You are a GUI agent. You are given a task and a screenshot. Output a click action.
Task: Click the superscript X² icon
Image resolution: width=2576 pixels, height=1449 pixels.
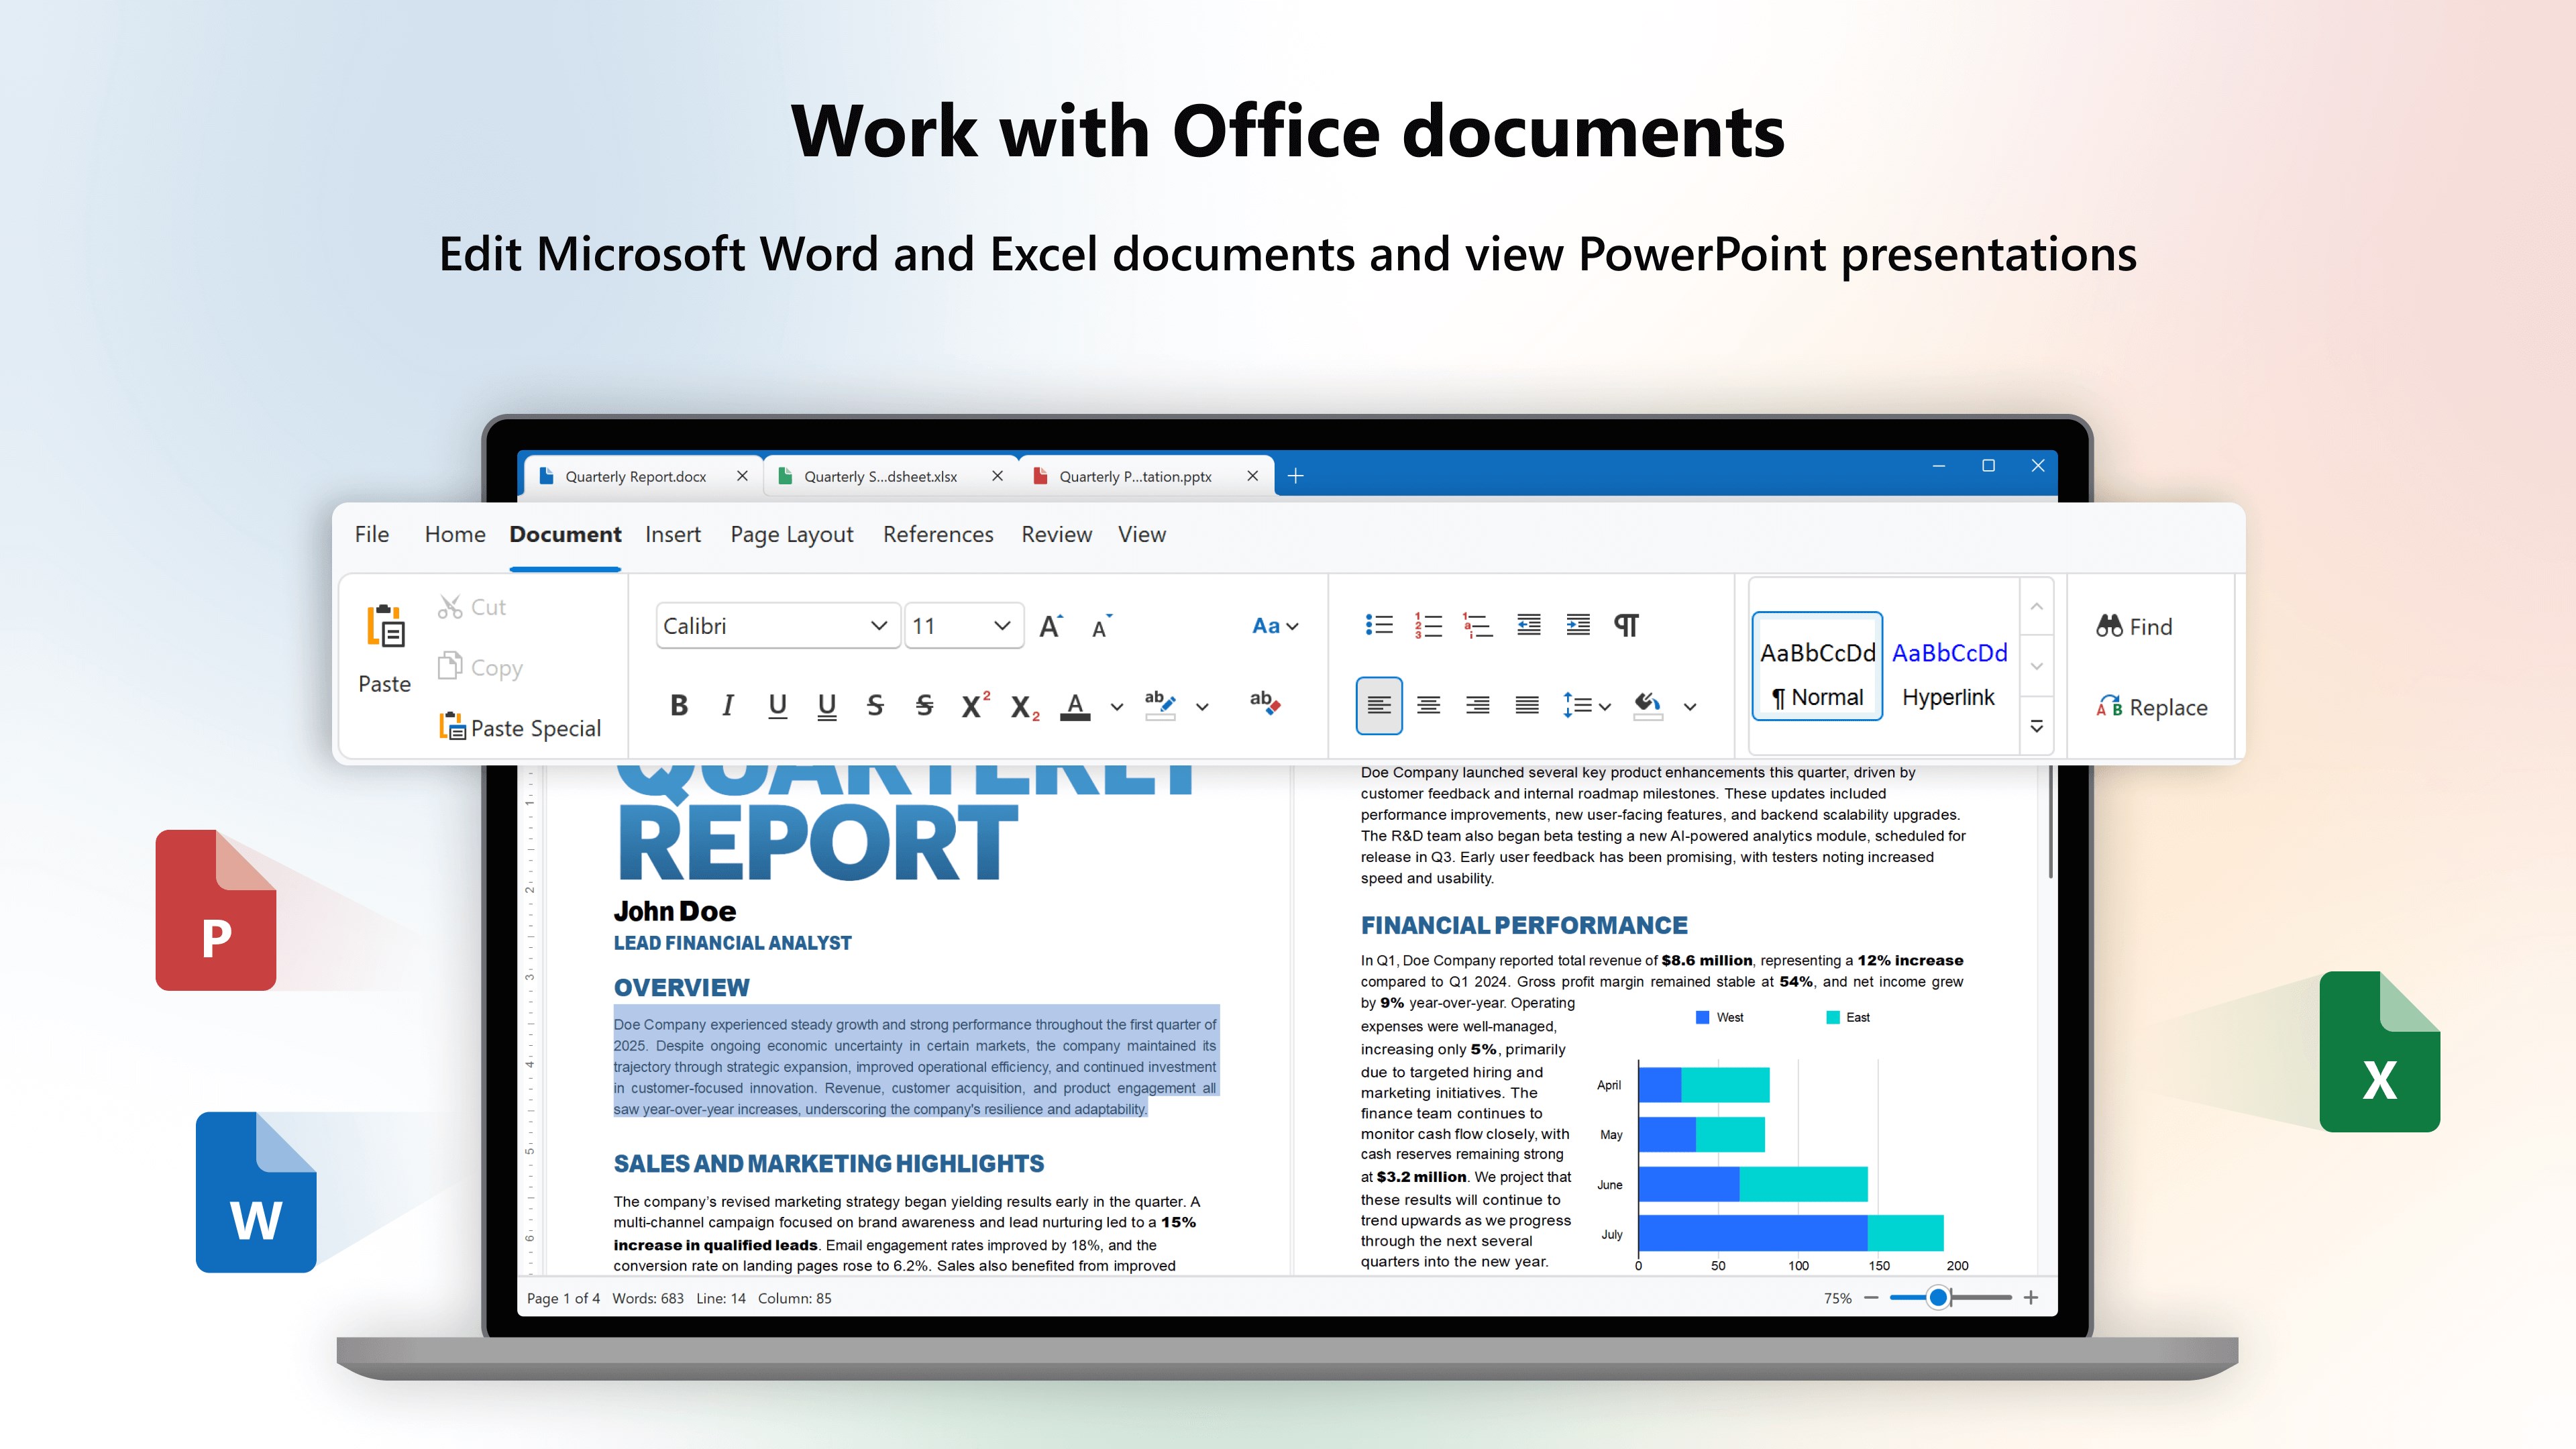[974, 705]
